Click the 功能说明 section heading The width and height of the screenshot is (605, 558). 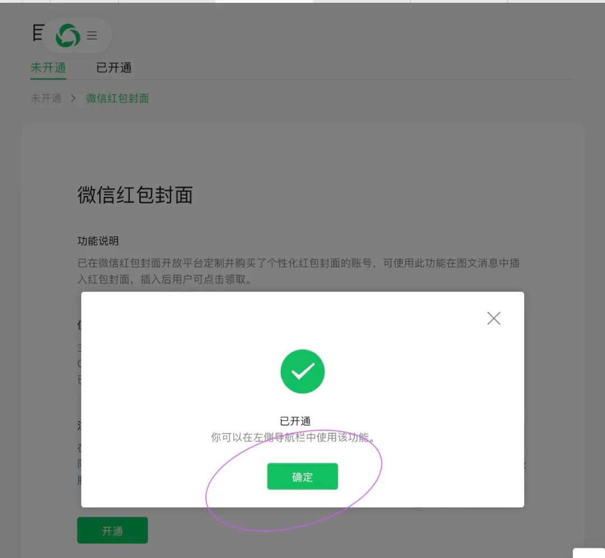(x=98, y=241)
